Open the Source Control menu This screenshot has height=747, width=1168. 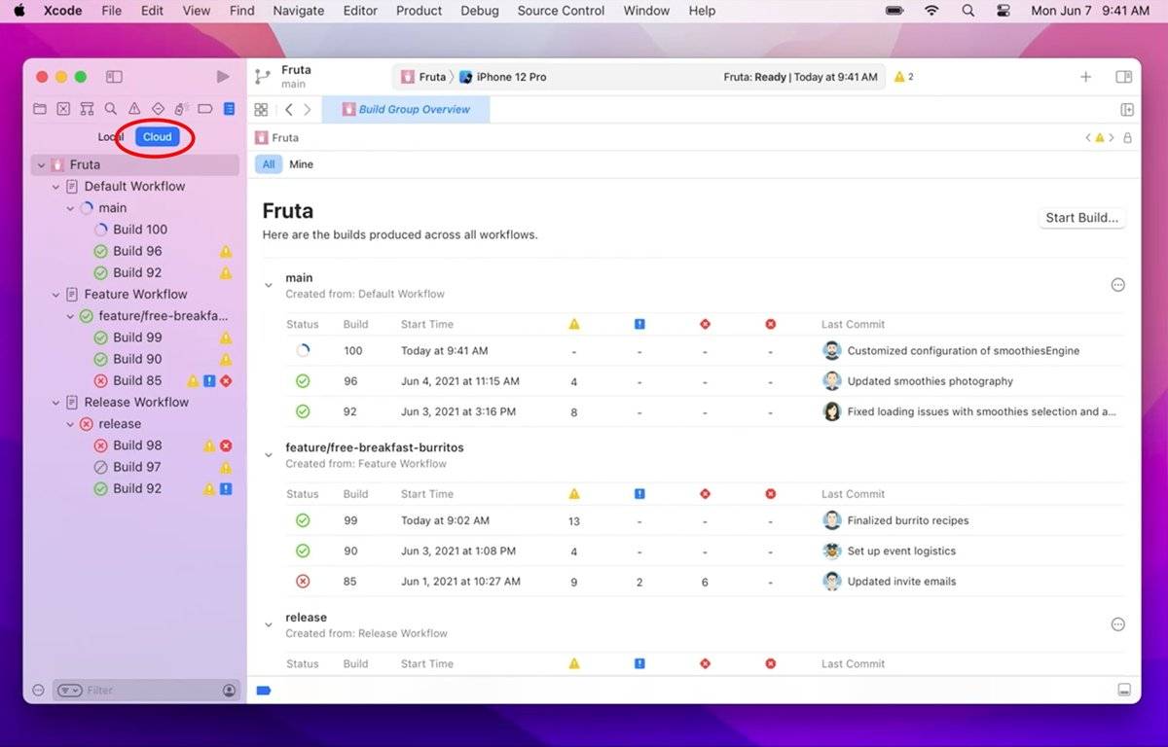click(x=561, y=11)
